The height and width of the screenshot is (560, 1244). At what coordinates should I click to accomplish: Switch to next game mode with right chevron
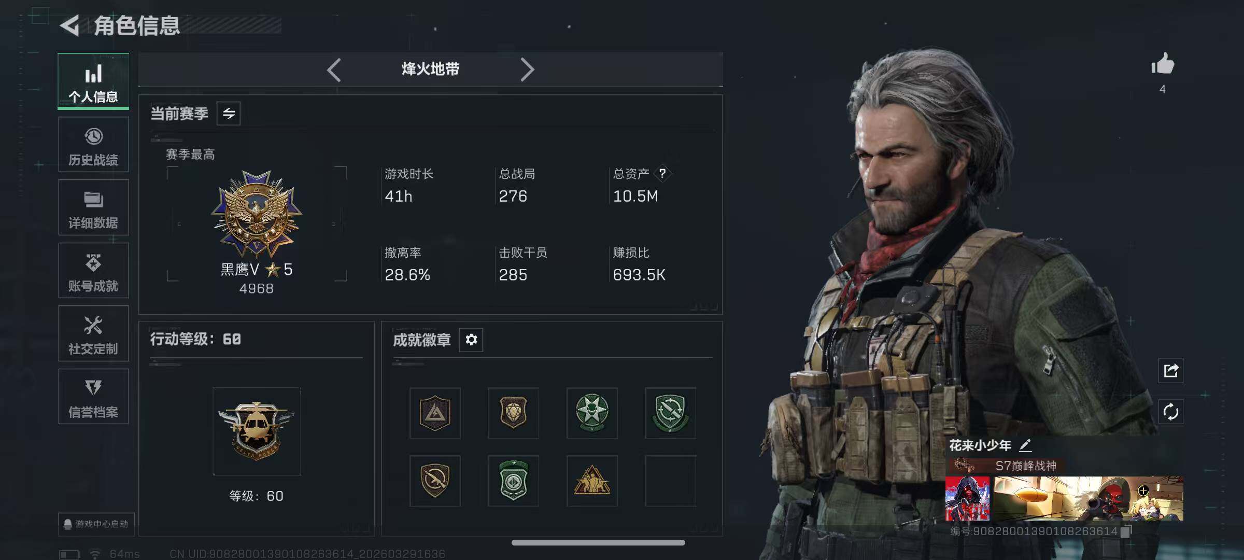527,69
